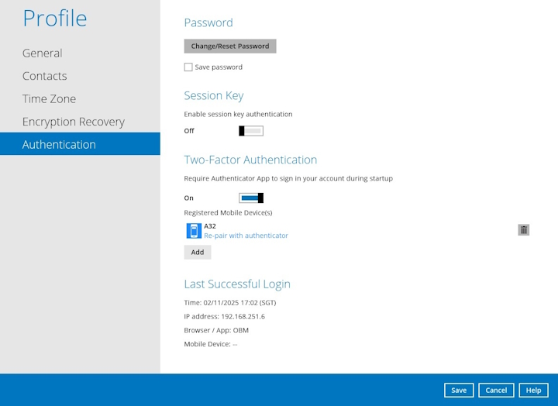Click the A32 device name
Screen dimensions: 558x406
[210, 226]
